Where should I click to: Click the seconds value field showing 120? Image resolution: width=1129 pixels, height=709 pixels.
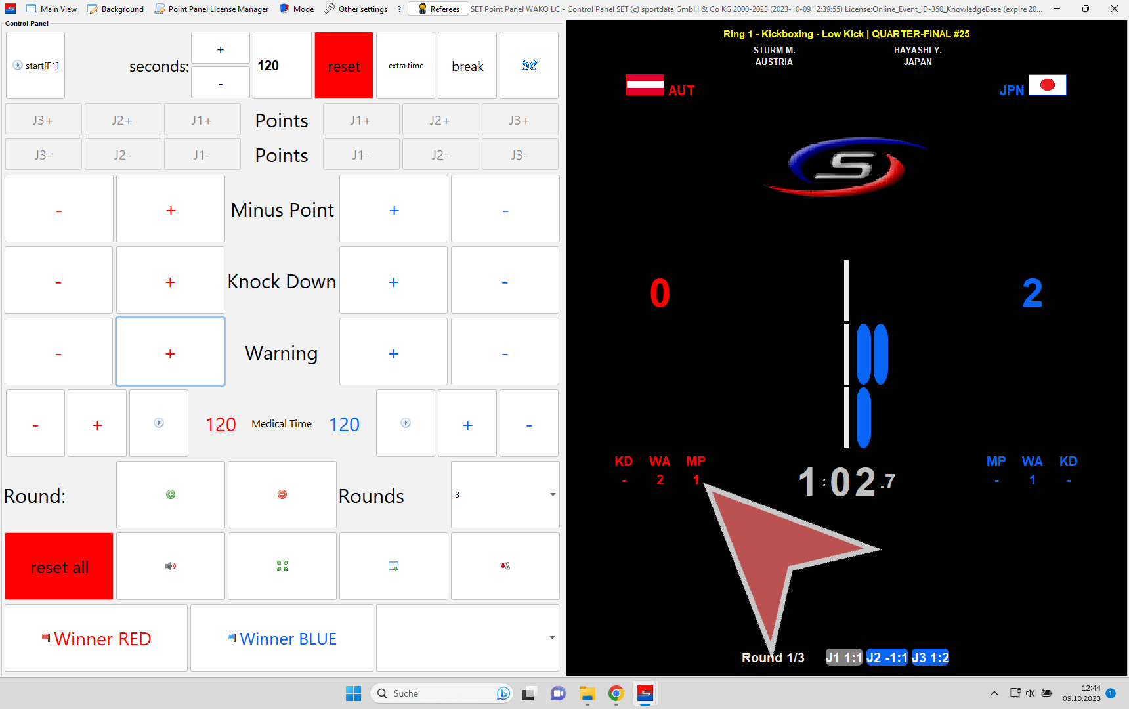pyautogui.click(x=282, y=66)
